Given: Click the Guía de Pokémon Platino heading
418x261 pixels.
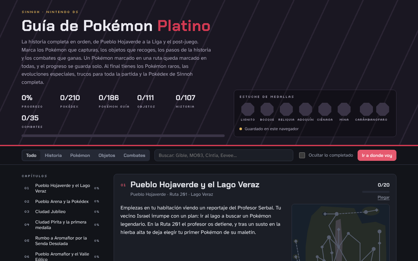Looking at the screenshot, I should (x=116, y=26).
